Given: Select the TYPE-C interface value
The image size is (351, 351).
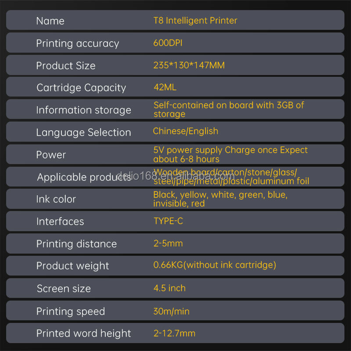Looking at the screenshot, I should click(168, 221).
